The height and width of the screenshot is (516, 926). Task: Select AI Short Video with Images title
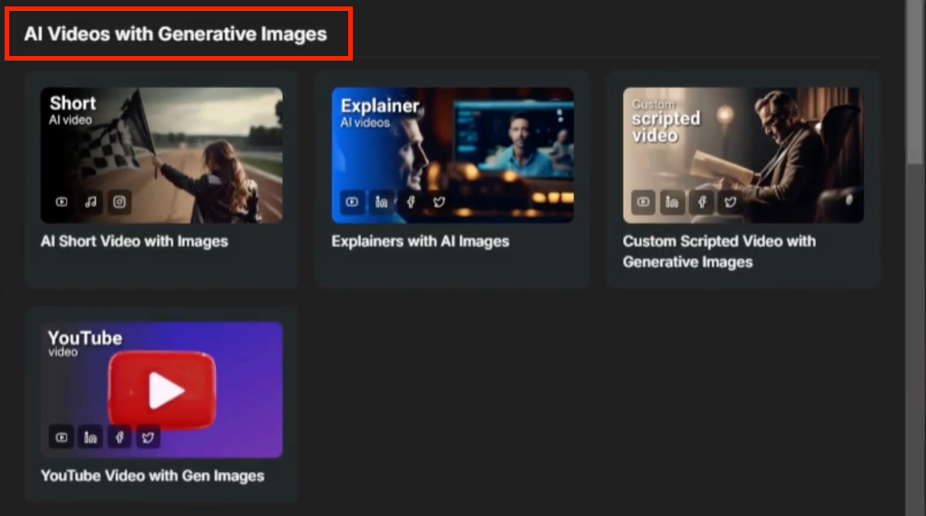click(x=134, y=241)
